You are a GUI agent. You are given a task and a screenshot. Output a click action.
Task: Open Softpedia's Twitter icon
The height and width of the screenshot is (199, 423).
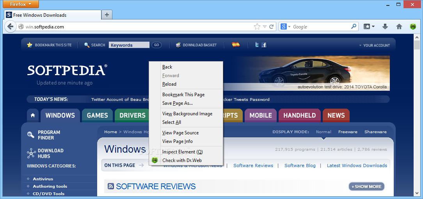pyautogui.click(x=257, y=45)
